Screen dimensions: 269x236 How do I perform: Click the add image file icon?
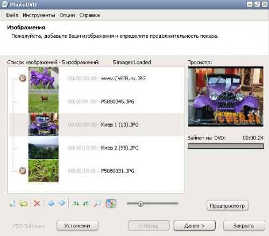pos(12,204)
